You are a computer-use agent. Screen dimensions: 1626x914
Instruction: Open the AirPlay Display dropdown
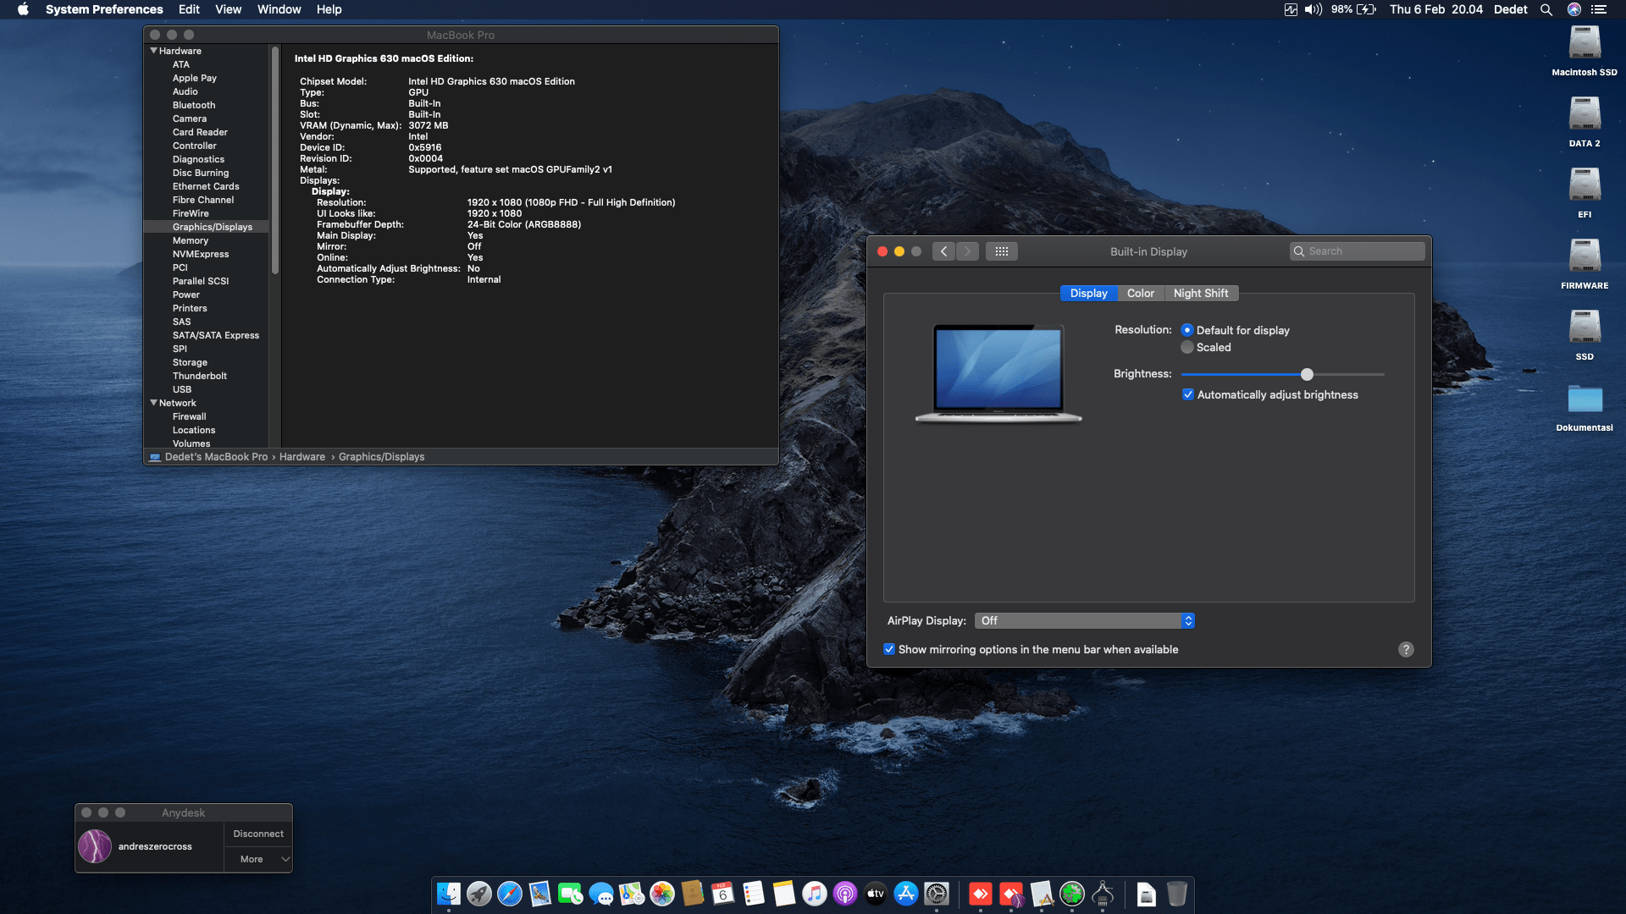pyautogui.click(x=1084, y=620)
